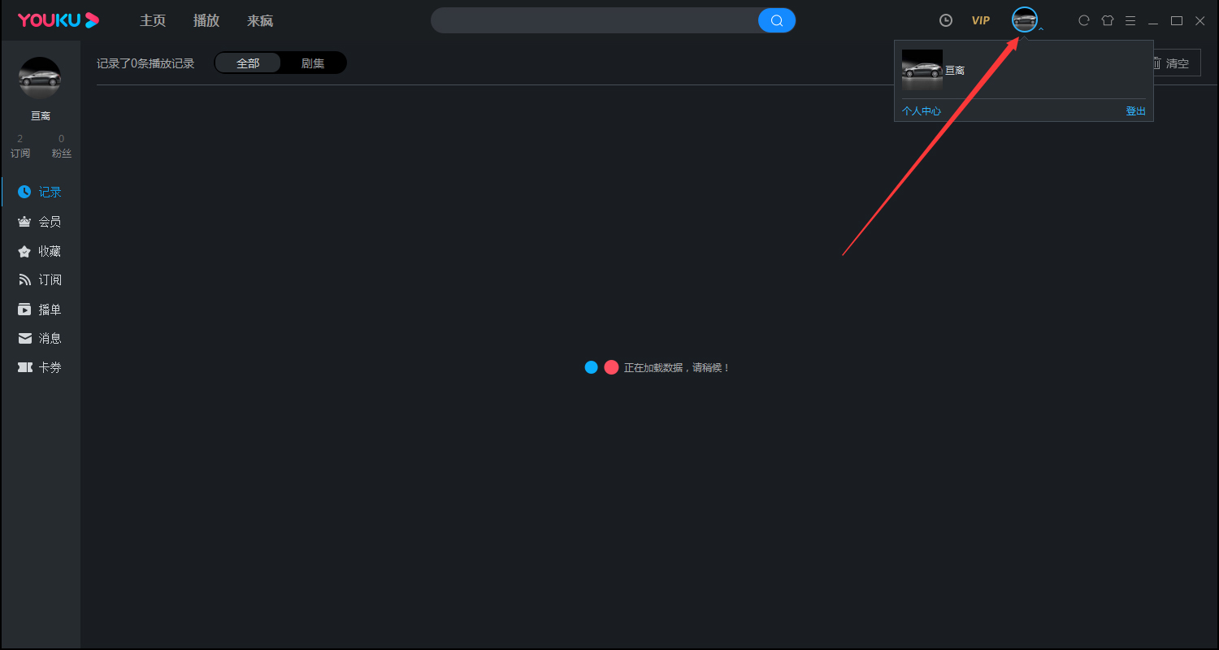Click the YOUKU logo
Image resolution: width=1219 pixels, height=650 pixels.
[59, 20]
